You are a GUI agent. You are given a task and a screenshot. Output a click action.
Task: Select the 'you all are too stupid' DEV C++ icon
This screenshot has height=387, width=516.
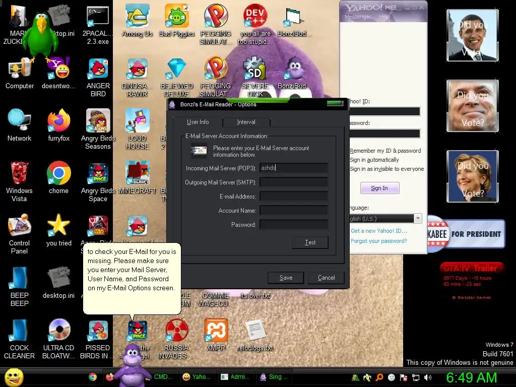coord(255,24)
